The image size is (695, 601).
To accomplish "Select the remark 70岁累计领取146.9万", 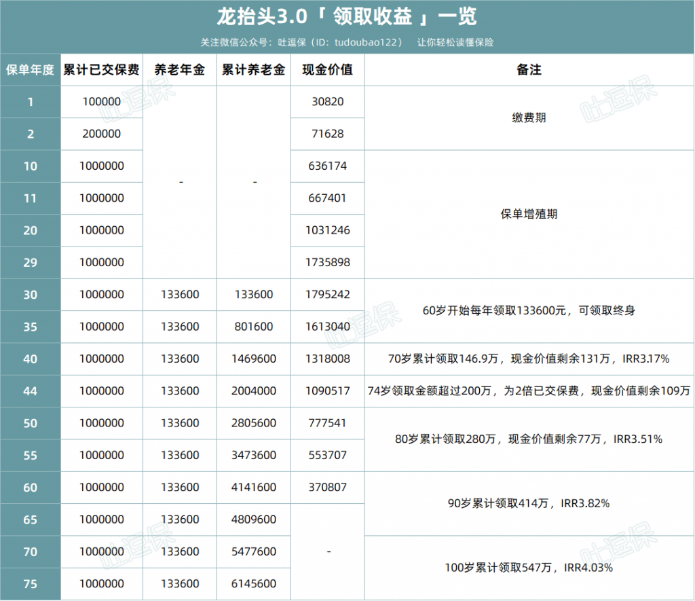I will [529, 359].
